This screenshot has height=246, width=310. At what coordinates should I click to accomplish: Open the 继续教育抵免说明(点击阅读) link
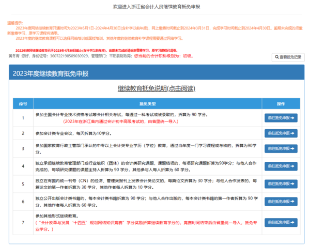coord(157,88)
